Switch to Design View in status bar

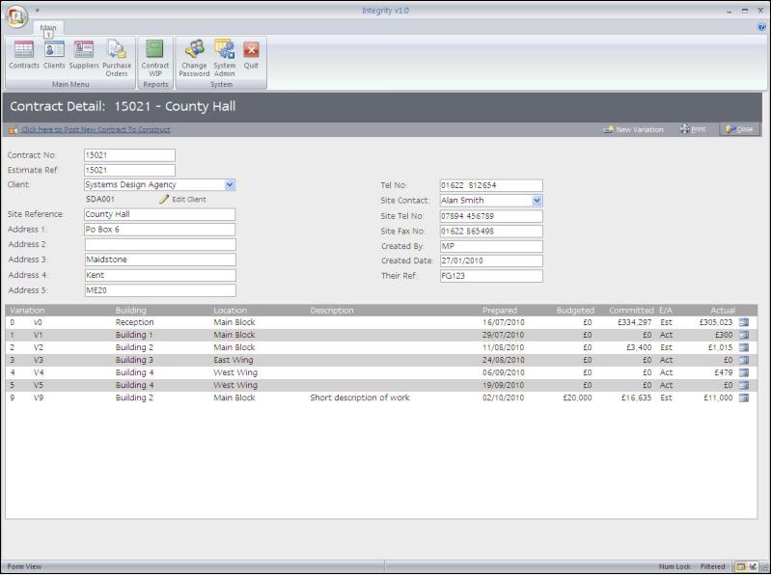click(x=752, y=566)
